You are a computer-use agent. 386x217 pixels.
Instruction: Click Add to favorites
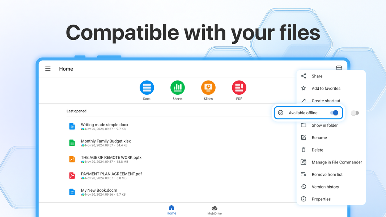click(x=326, y=88)
